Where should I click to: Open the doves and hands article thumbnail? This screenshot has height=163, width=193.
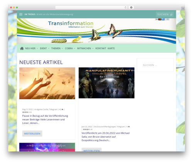47,83
